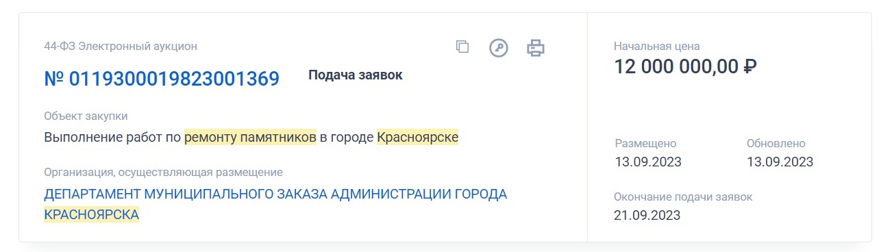881x252 pixels.
Task: Click the «Подача заявок» status label
Action: click(356, 75)
